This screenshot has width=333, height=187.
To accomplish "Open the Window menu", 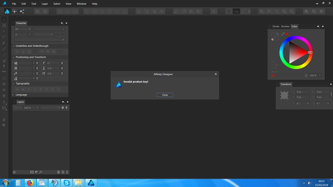I will 82,4.
